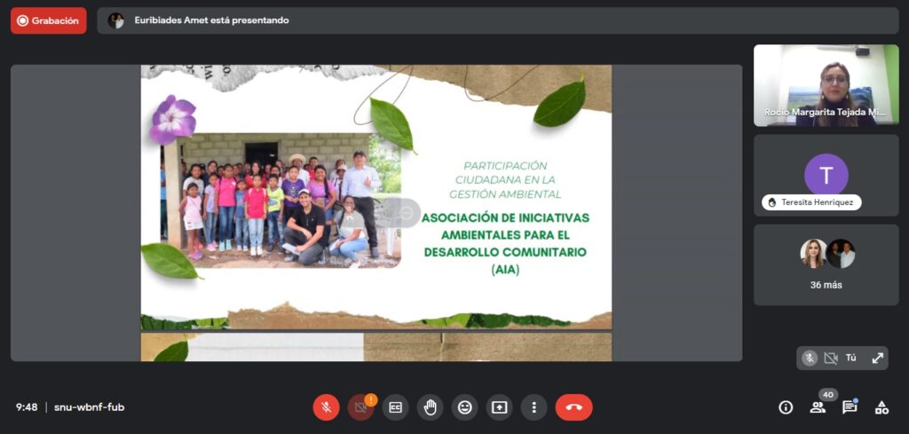Click the 'Euribiades Amet está presentando' banner
909x434 pixels.
pos(211,20)
